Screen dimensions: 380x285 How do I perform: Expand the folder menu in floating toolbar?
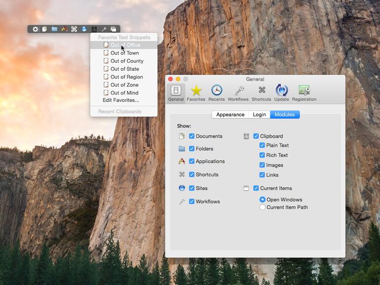pos(54,29)
